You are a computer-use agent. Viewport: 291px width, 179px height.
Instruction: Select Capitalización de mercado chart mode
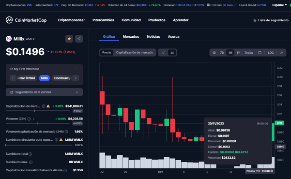coord(135,53)
